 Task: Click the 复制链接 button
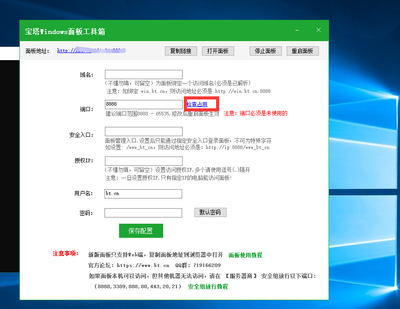[x=181, y=51]
